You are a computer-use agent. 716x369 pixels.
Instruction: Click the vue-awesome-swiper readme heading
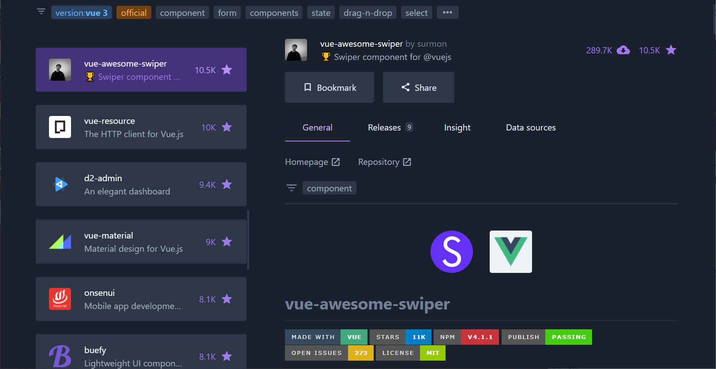367,304
